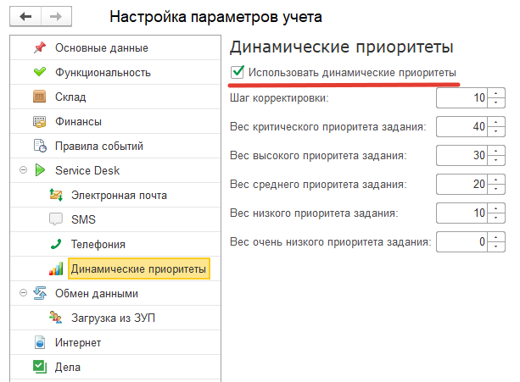
Task: Open the Основные данные section
Action: pyautogui.click(x=102, y=47)
